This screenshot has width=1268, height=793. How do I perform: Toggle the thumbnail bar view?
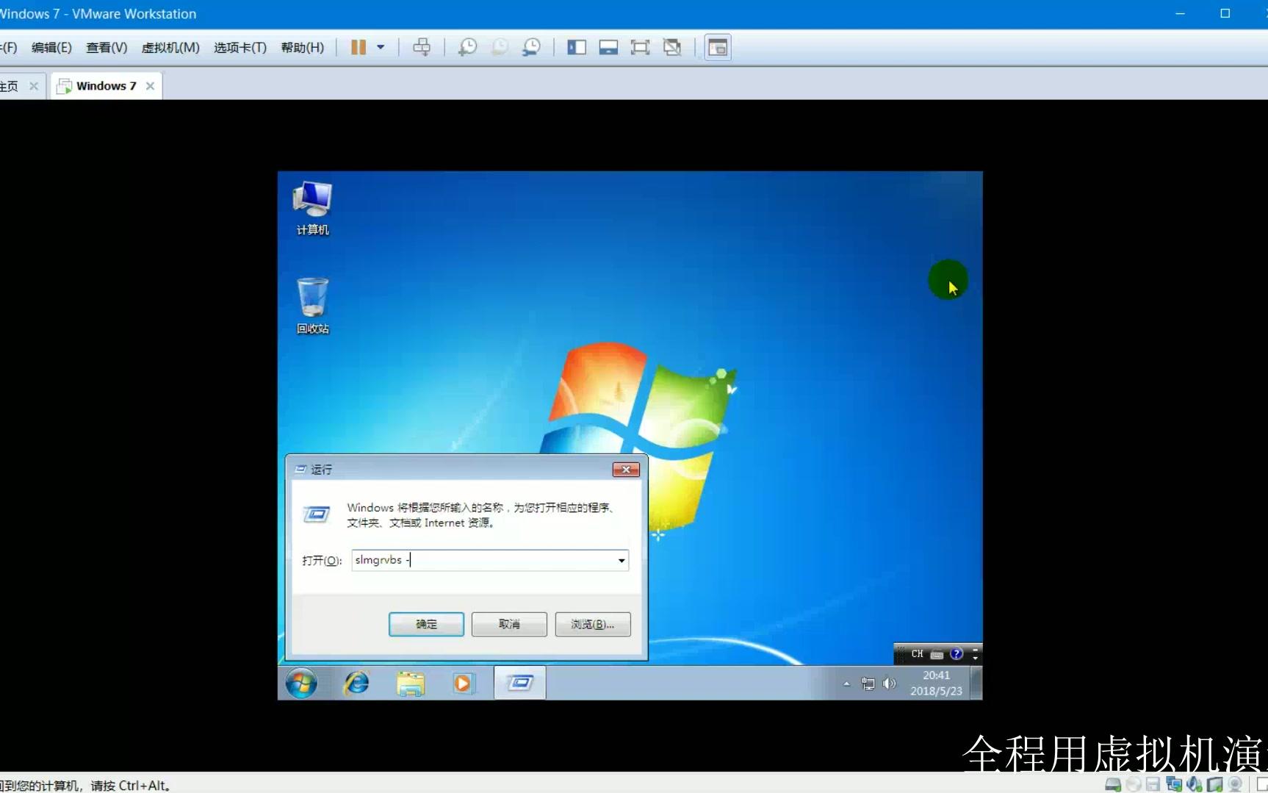tap(608, 47)
